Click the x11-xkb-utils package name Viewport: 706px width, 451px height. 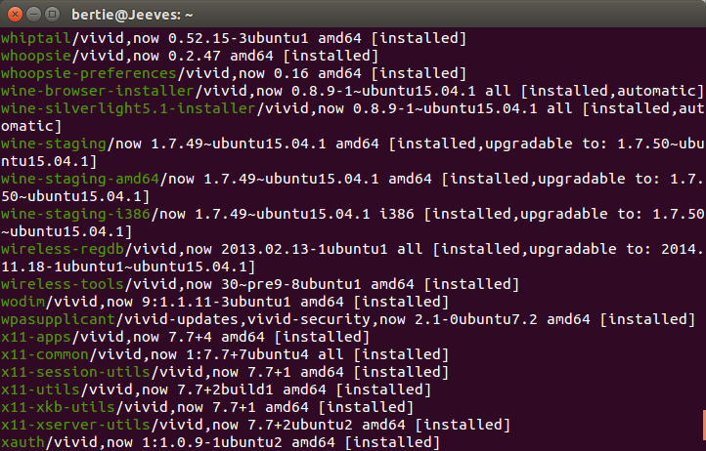click(58, 407)
